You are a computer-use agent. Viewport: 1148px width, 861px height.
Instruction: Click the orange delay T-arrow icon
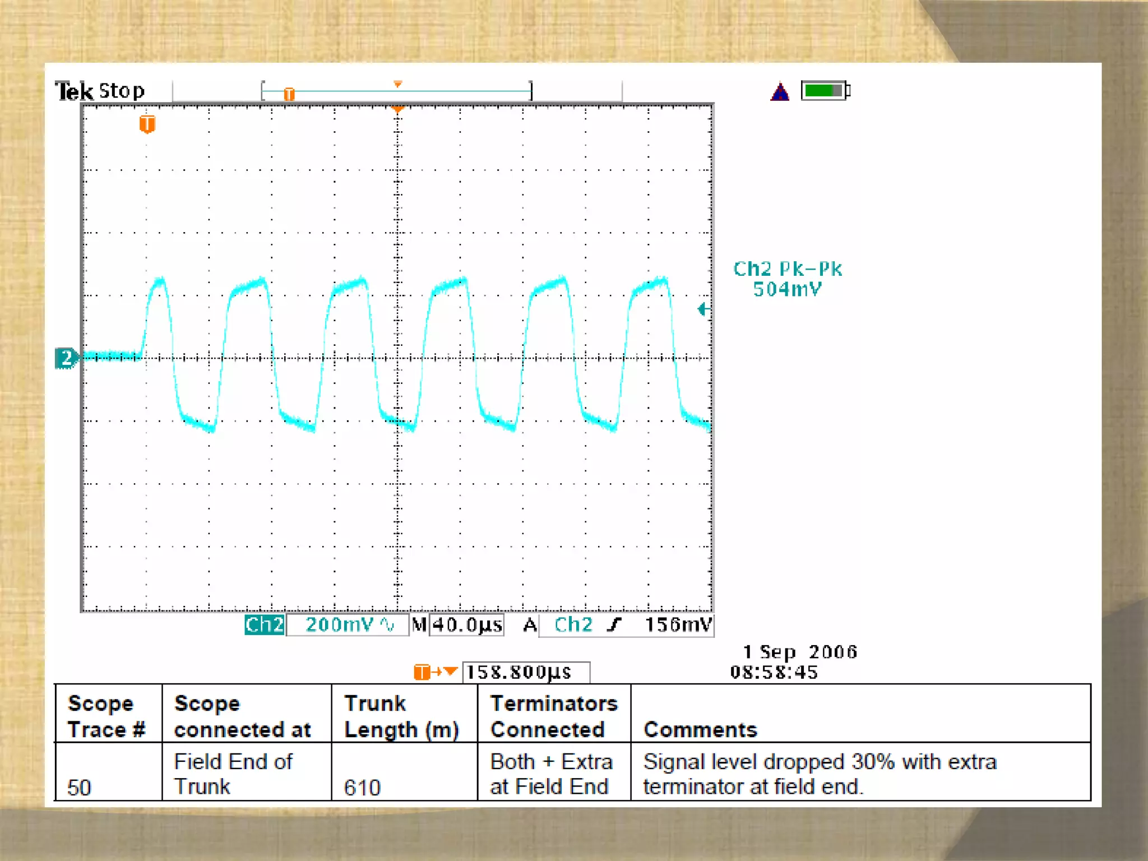[x=436, y=672]
